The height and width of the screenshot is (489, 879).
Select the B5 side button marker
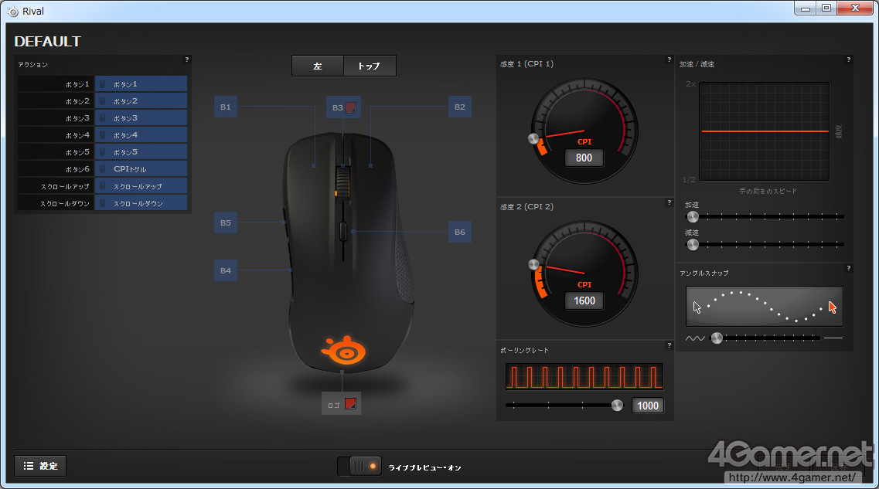(226, 223)
